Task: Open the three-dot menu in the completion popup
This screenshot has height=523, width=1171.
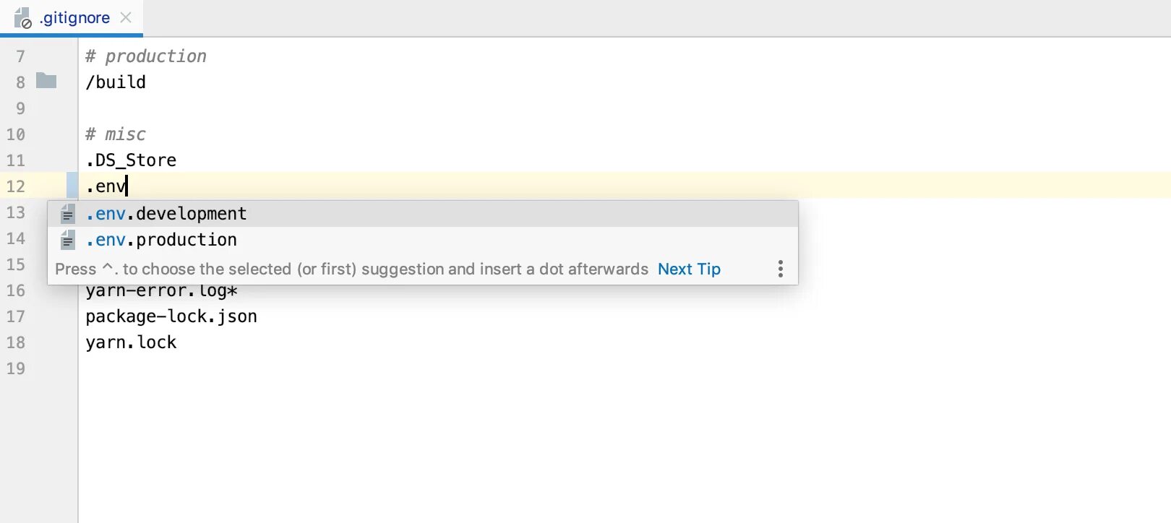Action: coord(780,269)
